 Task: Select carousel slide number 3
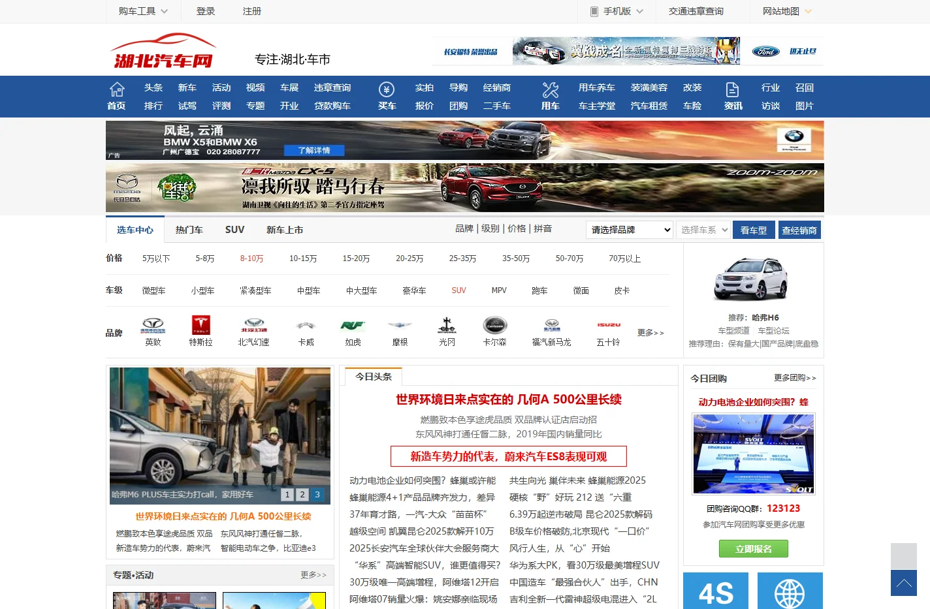317,495
